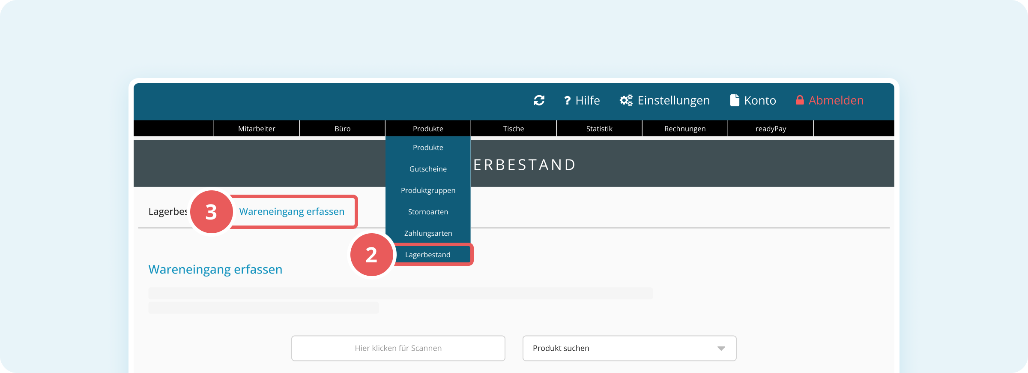This screenshot has height=373, width=1028.
Task: Click the Wareneingang erfassen heading
Action: coord(215,269)
